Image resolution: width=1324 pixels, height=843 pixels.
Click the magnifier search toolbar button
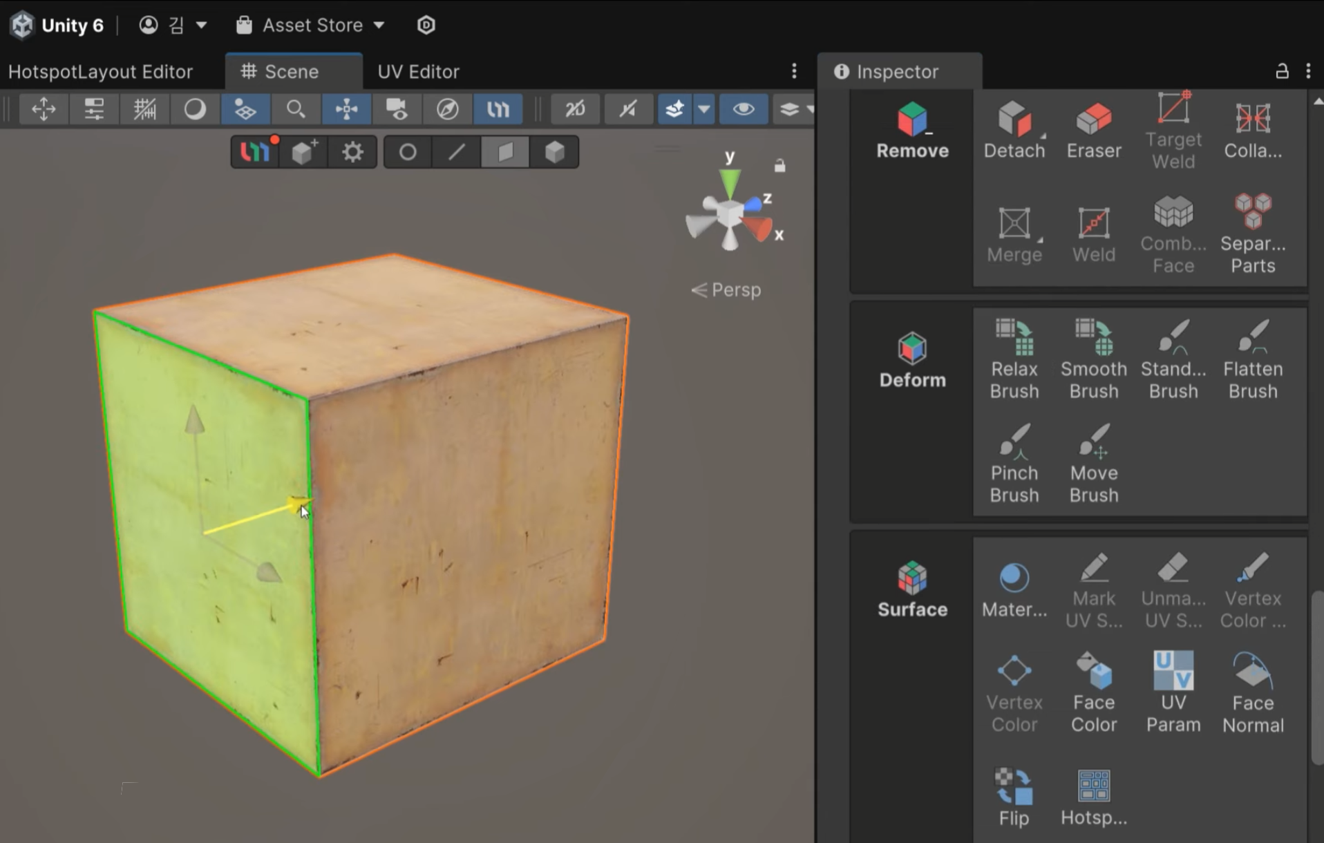pyautogui.click(x=296, y=109)
